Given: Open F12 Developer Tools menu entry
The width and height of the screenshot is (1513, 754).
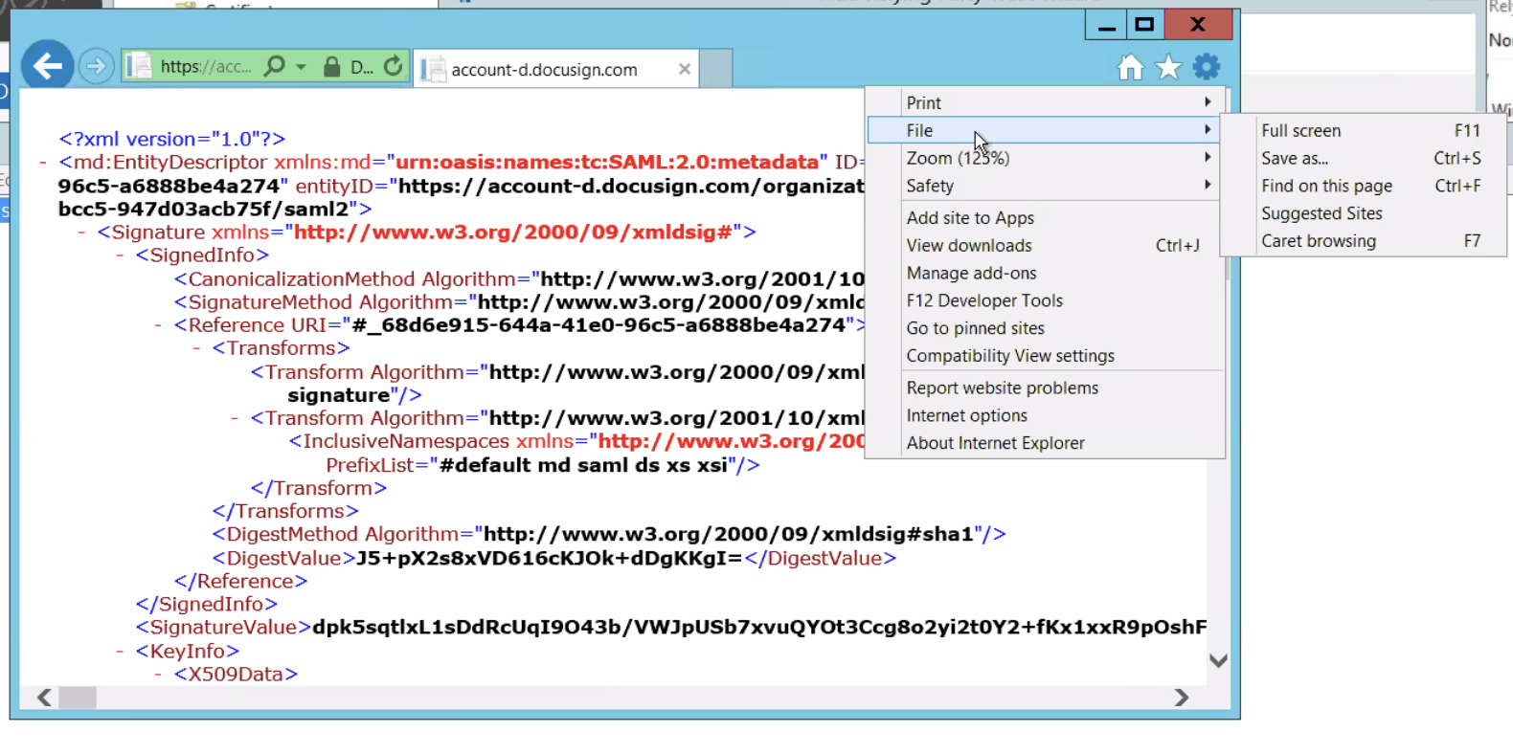Looking at the screenshot, I should point(984,300).
